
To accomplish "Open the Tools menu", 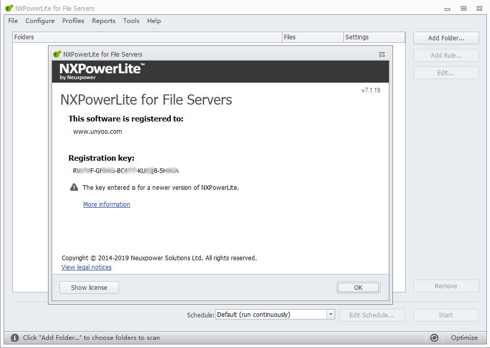I will tap(131, 20).
